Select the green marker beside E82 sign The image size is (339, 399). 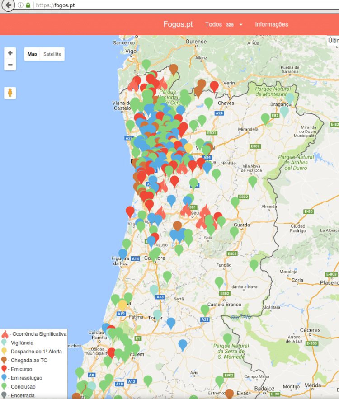click(265, 118)
